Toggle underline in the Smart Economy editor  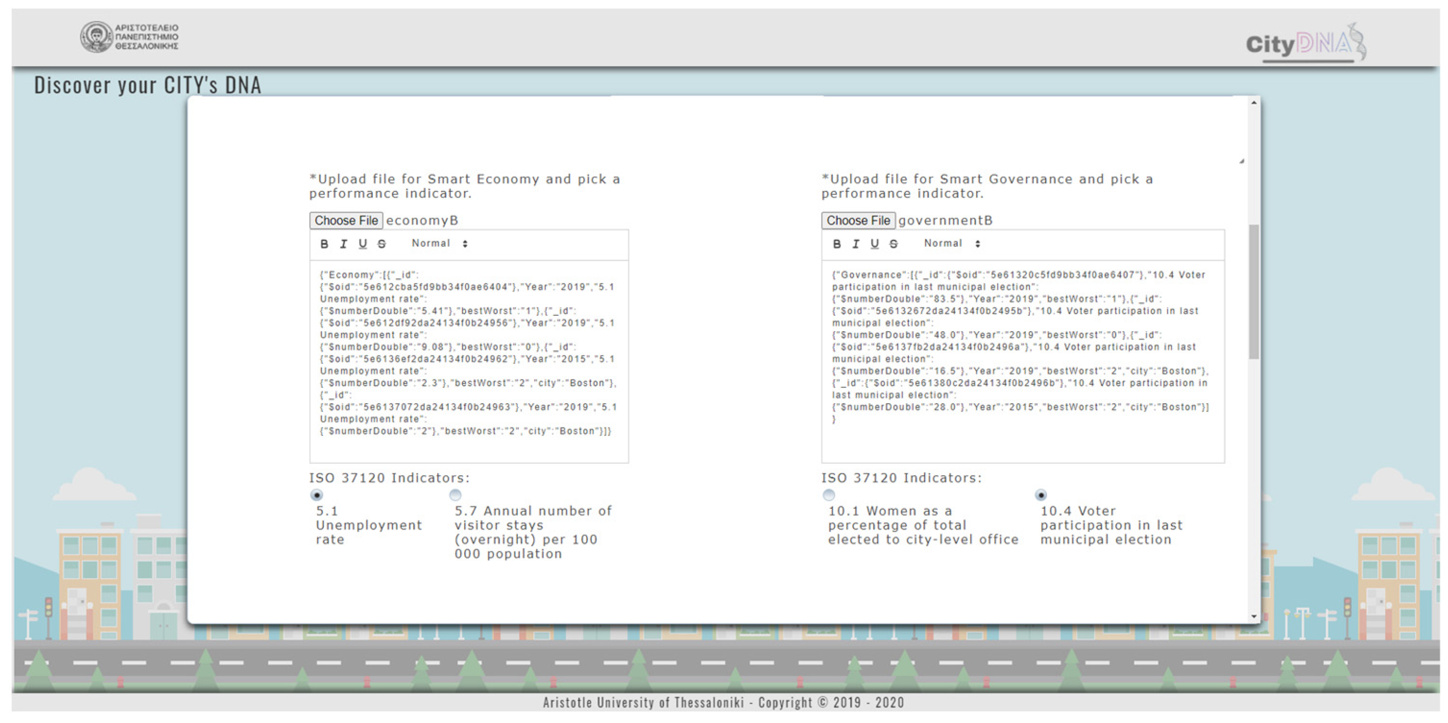[362, 244]
